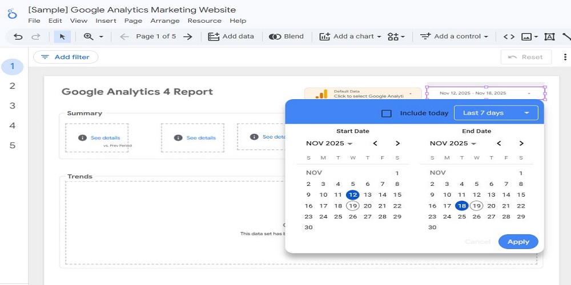This screenshot has height=285, width=571.
Task: Toggle the Include today checkbox
Action: pos(387,113)
